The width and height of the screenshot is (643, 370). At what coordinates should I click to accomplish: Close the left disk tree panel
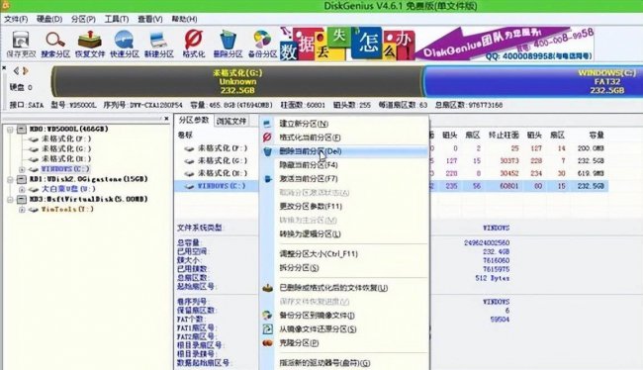pos(166,119)
